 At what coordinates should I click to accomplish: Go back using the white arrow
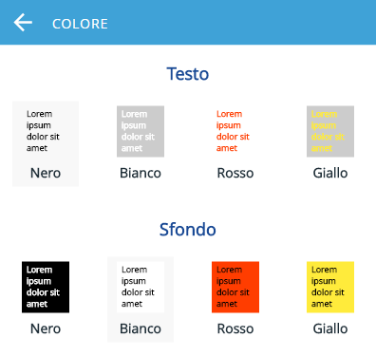click(x=23, y=23)
